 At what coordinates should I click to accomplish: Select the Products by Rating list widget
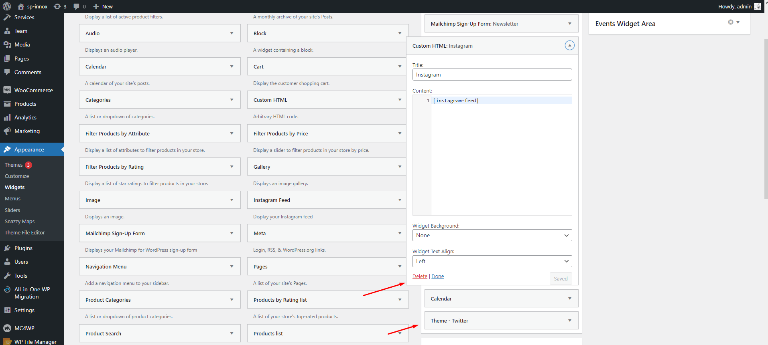328,300
